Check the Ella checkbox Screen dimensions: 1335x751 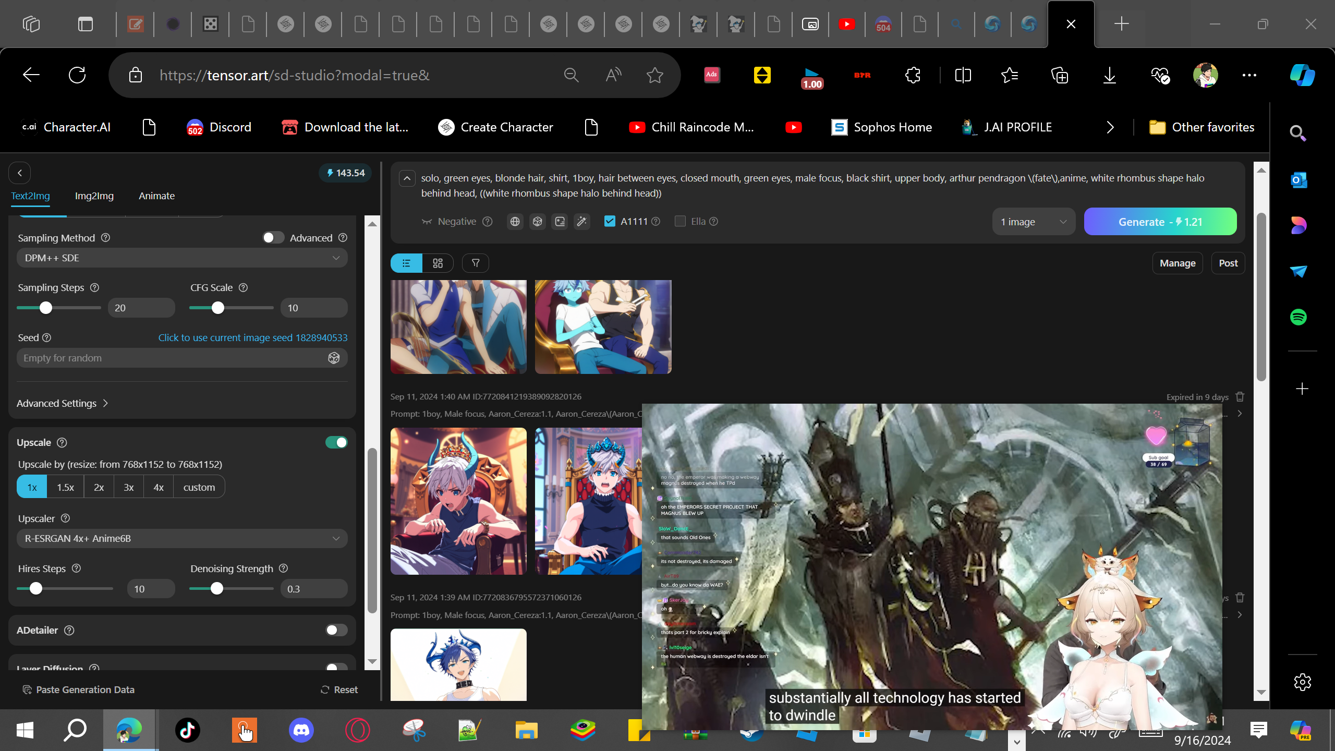tap(680, 221)
